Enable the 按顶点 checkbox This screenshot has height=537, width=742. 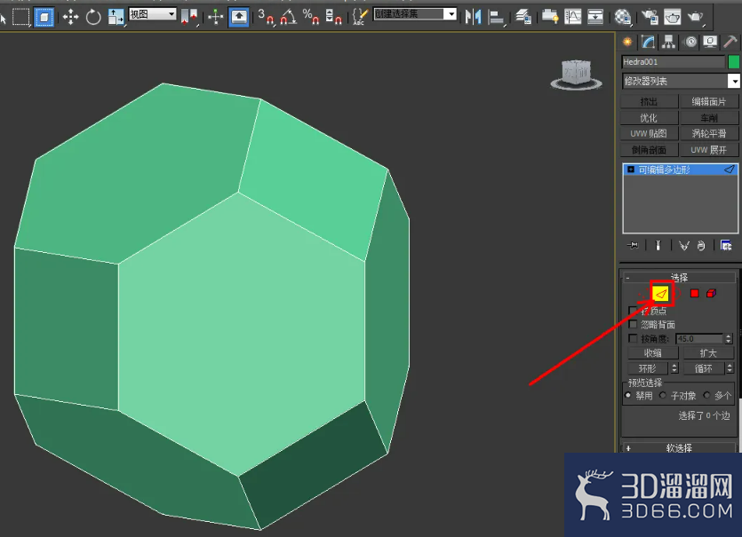coord(633,311)
